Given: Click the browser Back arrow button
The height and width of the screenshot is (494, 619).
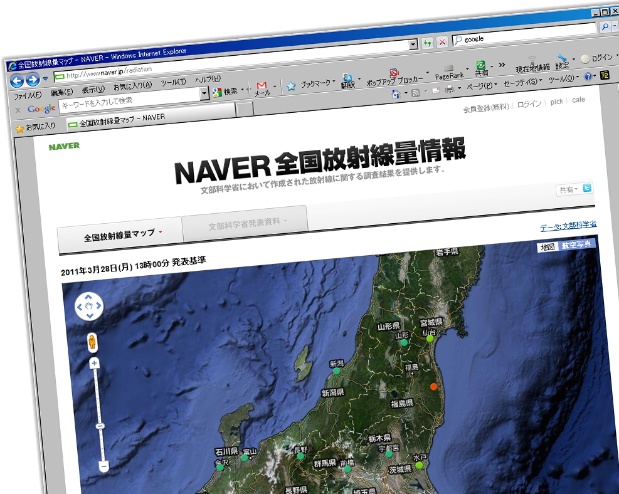Looking at the screenshot, I should (x=17, y=80).
